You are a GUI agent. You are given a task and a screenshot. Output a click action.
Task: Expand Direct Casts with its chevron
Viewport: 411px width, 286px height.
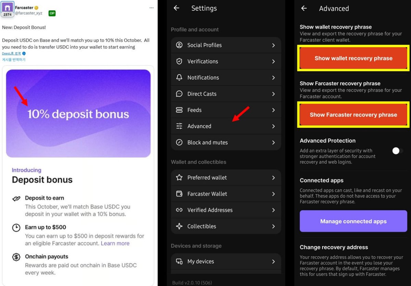pyautogui.click(x=274, y=94)
